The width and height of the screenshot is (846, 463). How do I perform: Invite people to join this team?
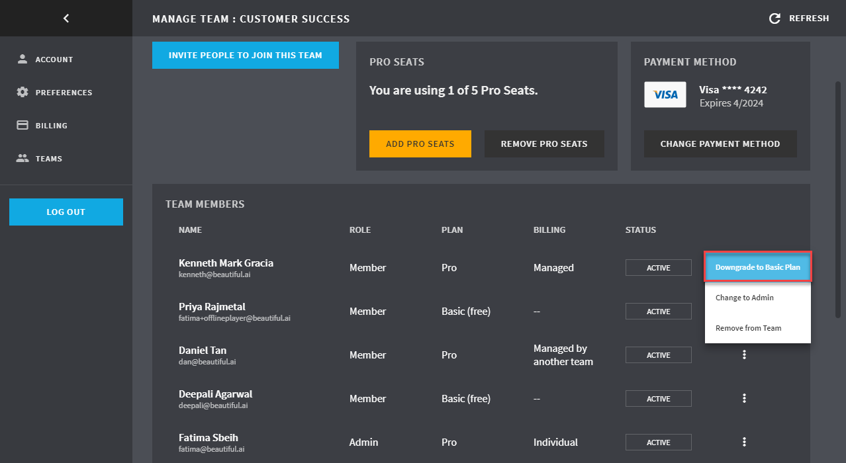[246, 56]
